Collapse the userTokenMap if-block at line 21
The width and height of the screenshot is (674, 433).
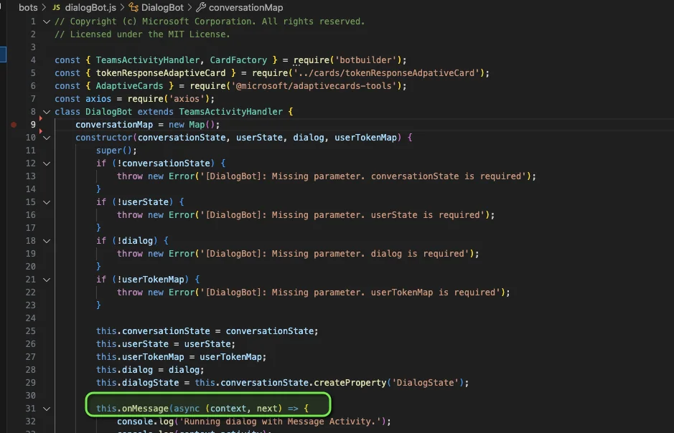(47, 280)
